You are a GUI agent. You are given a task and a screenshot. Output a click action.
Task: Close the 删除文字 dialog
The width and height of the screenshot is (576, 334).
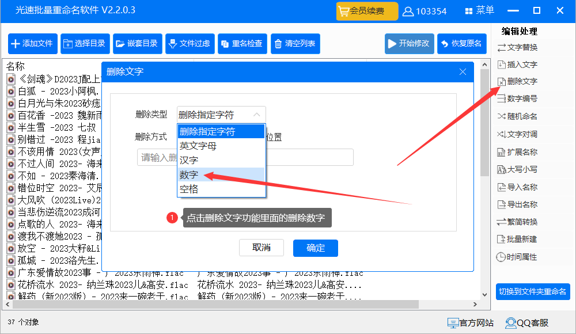(x=463, y=71)
